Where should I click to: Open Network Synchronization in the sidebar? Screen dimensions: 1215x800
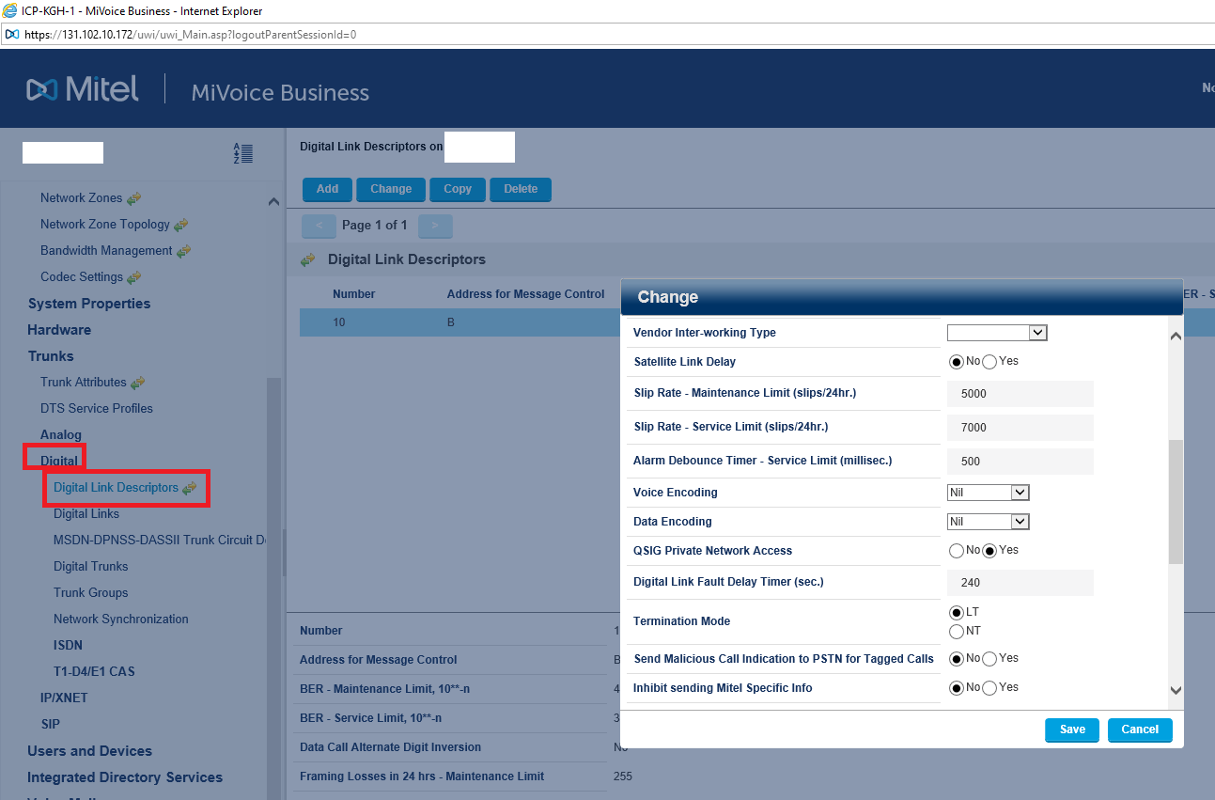[x=121, y=620]
